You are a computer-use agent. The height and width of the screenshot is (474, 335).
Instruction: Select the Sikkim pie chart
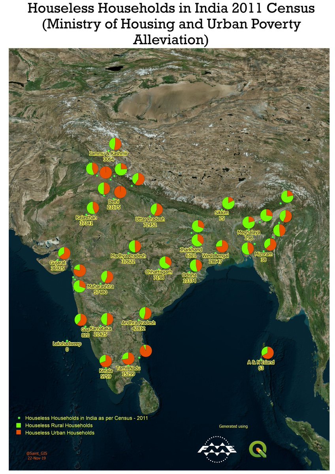coord(228,203)
